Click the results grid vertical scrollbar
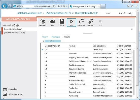The width and height of the screenshot is (140, 100). click(134, 73)
